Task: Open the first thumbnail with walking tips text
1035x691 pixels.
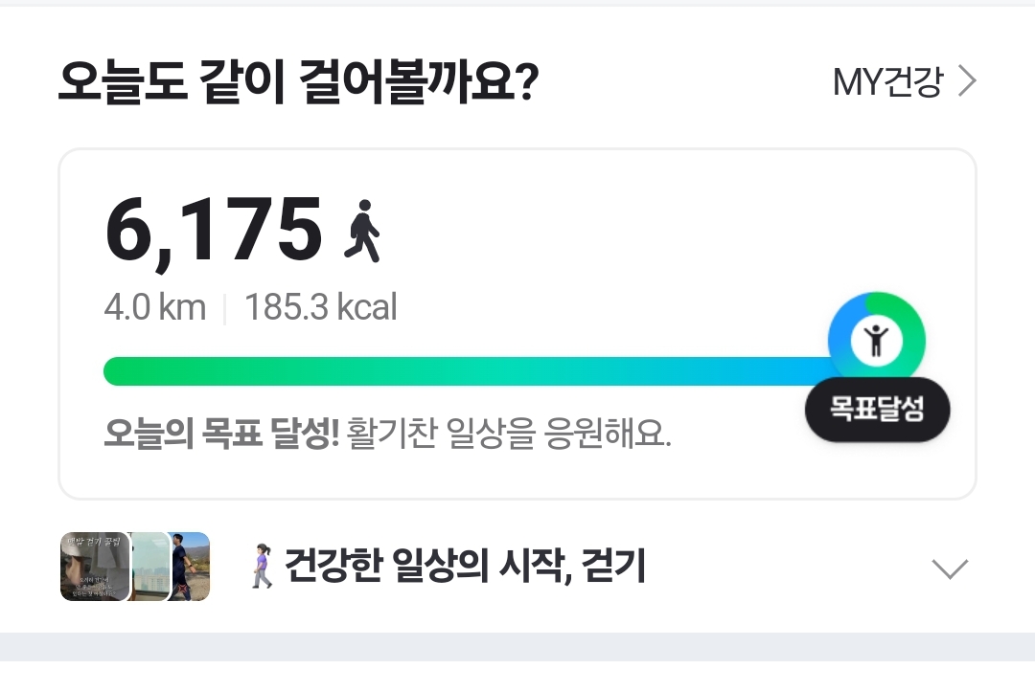Action: (94, 567)
